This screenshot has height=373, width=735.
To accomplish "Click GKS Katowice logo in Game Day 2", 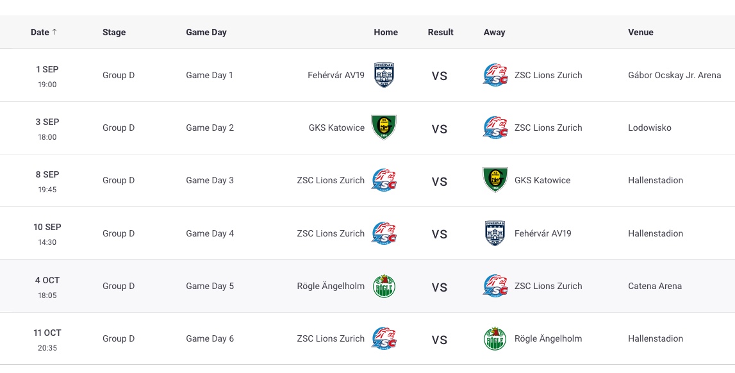I will [384, 128].
